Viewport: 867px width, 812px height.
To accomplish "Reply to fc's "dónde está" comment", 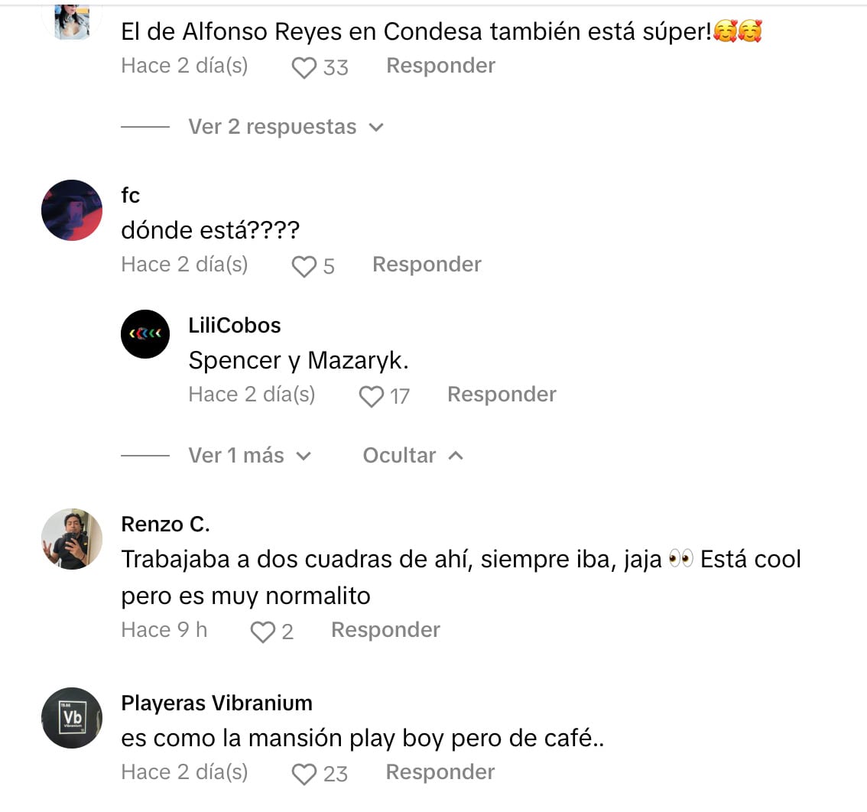I will (x=427, y=265).
